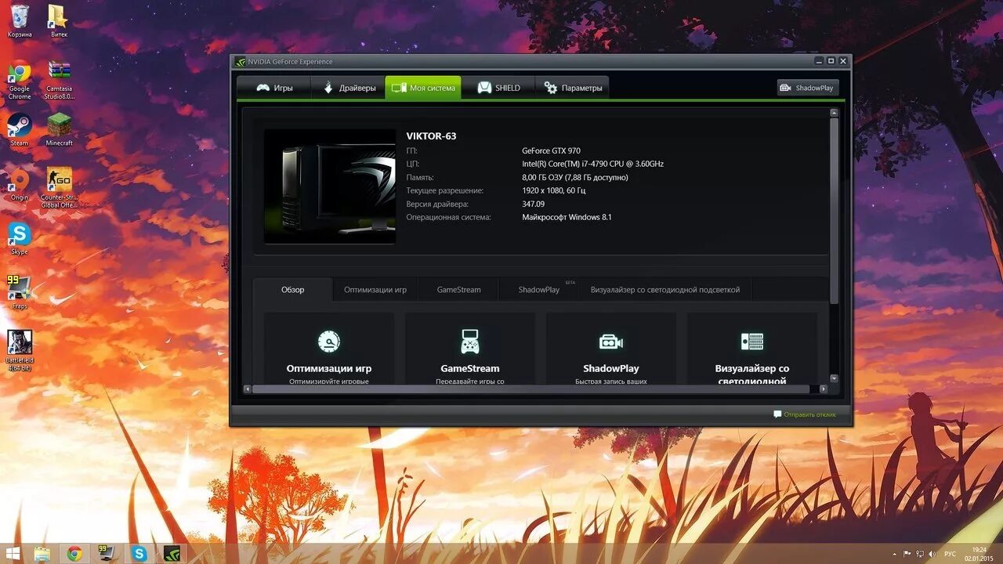Open the taskbar clock and date
1003x564 pixels.
[x=979, y=554]
